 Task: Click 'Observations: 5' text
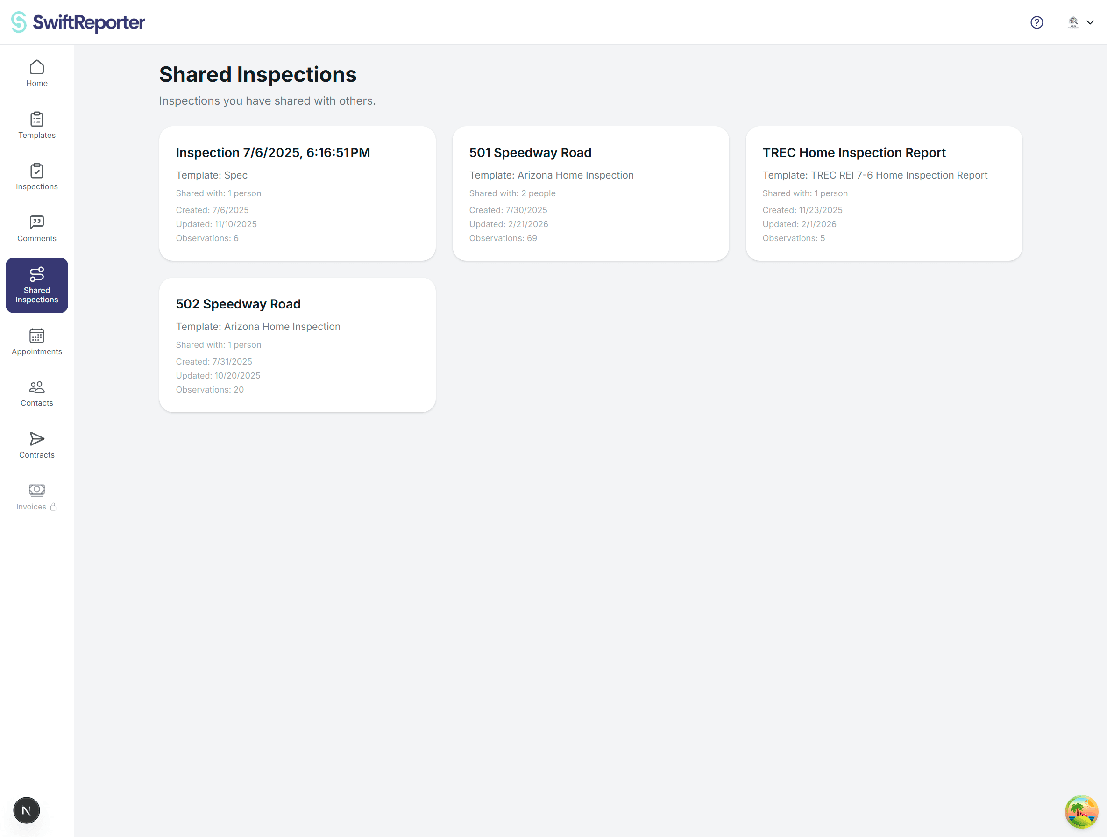tap(794, 238)
